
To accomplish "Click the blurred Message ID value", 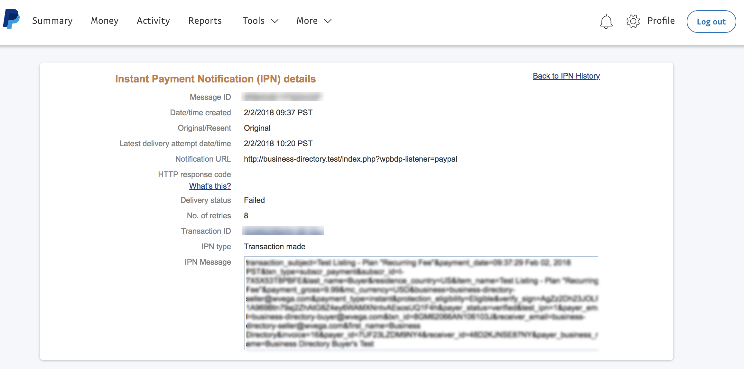I will [x=283, y=97].
